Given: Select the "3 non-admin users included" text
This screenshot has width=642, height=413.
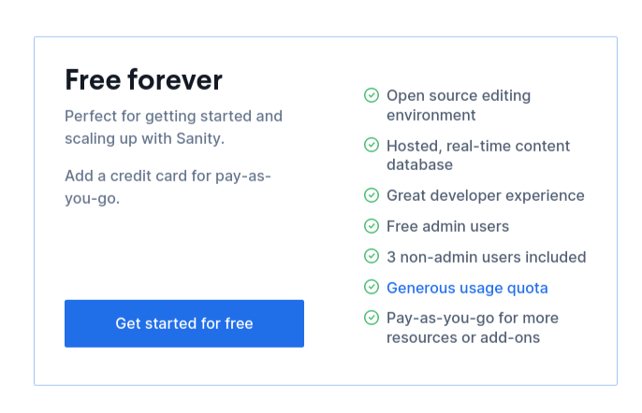Looking at the screenshot, I should [x=486, y=257].
